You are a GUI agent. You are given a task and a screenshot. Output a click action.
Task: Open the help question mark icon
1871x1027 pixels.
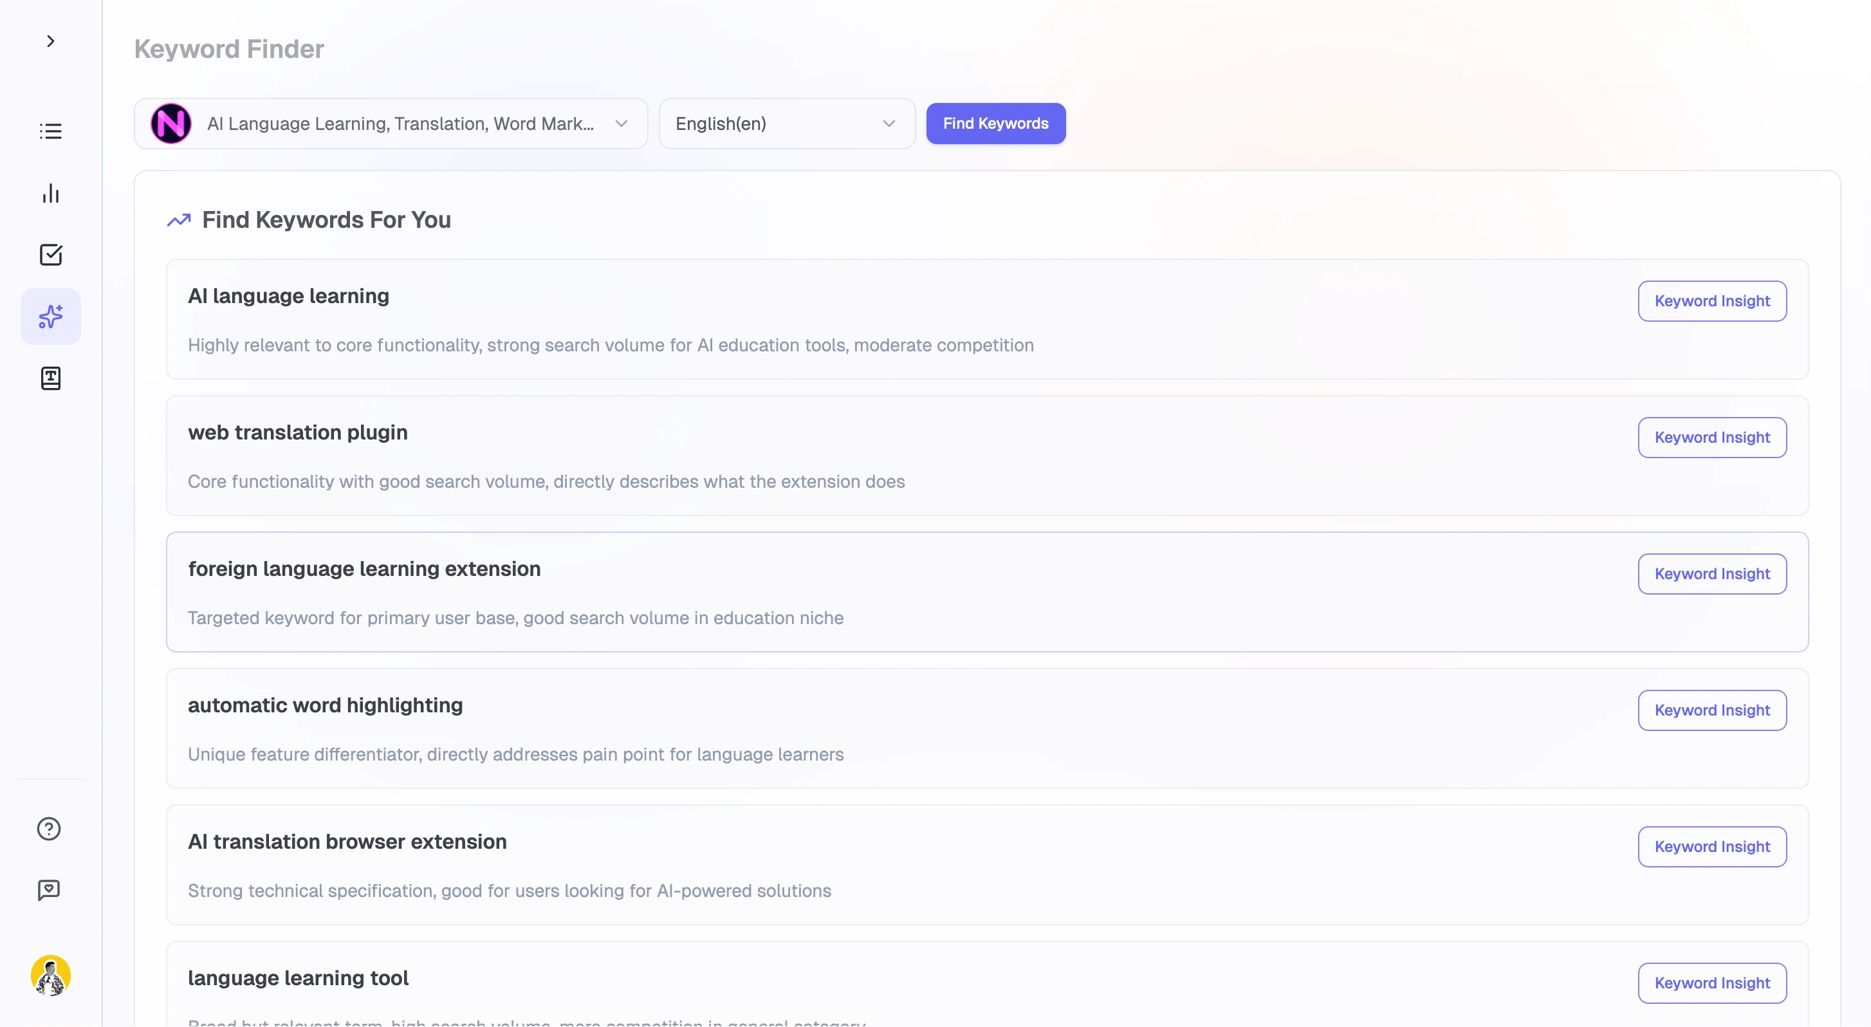tap(49, 829)
